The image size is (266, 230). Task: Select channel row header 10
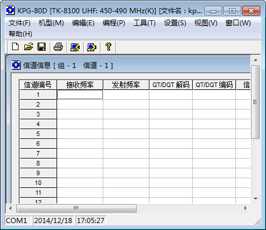point(38,183)
